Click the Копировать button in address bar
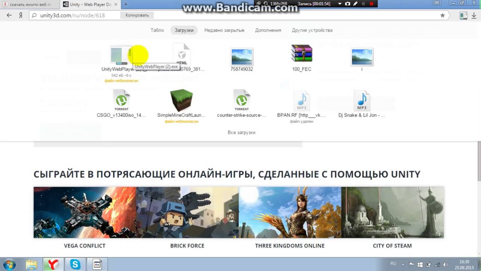The height and width of the screenshot is (271, 481). 137,15
